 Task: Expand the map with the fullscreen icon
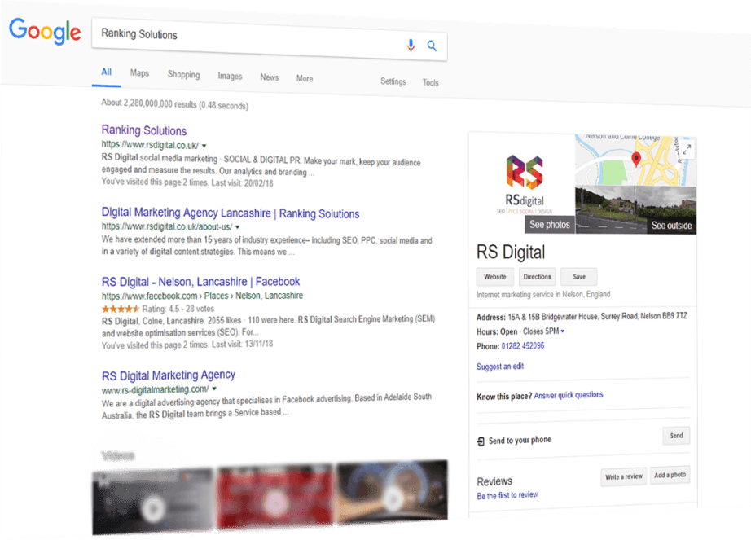[687, 149]
